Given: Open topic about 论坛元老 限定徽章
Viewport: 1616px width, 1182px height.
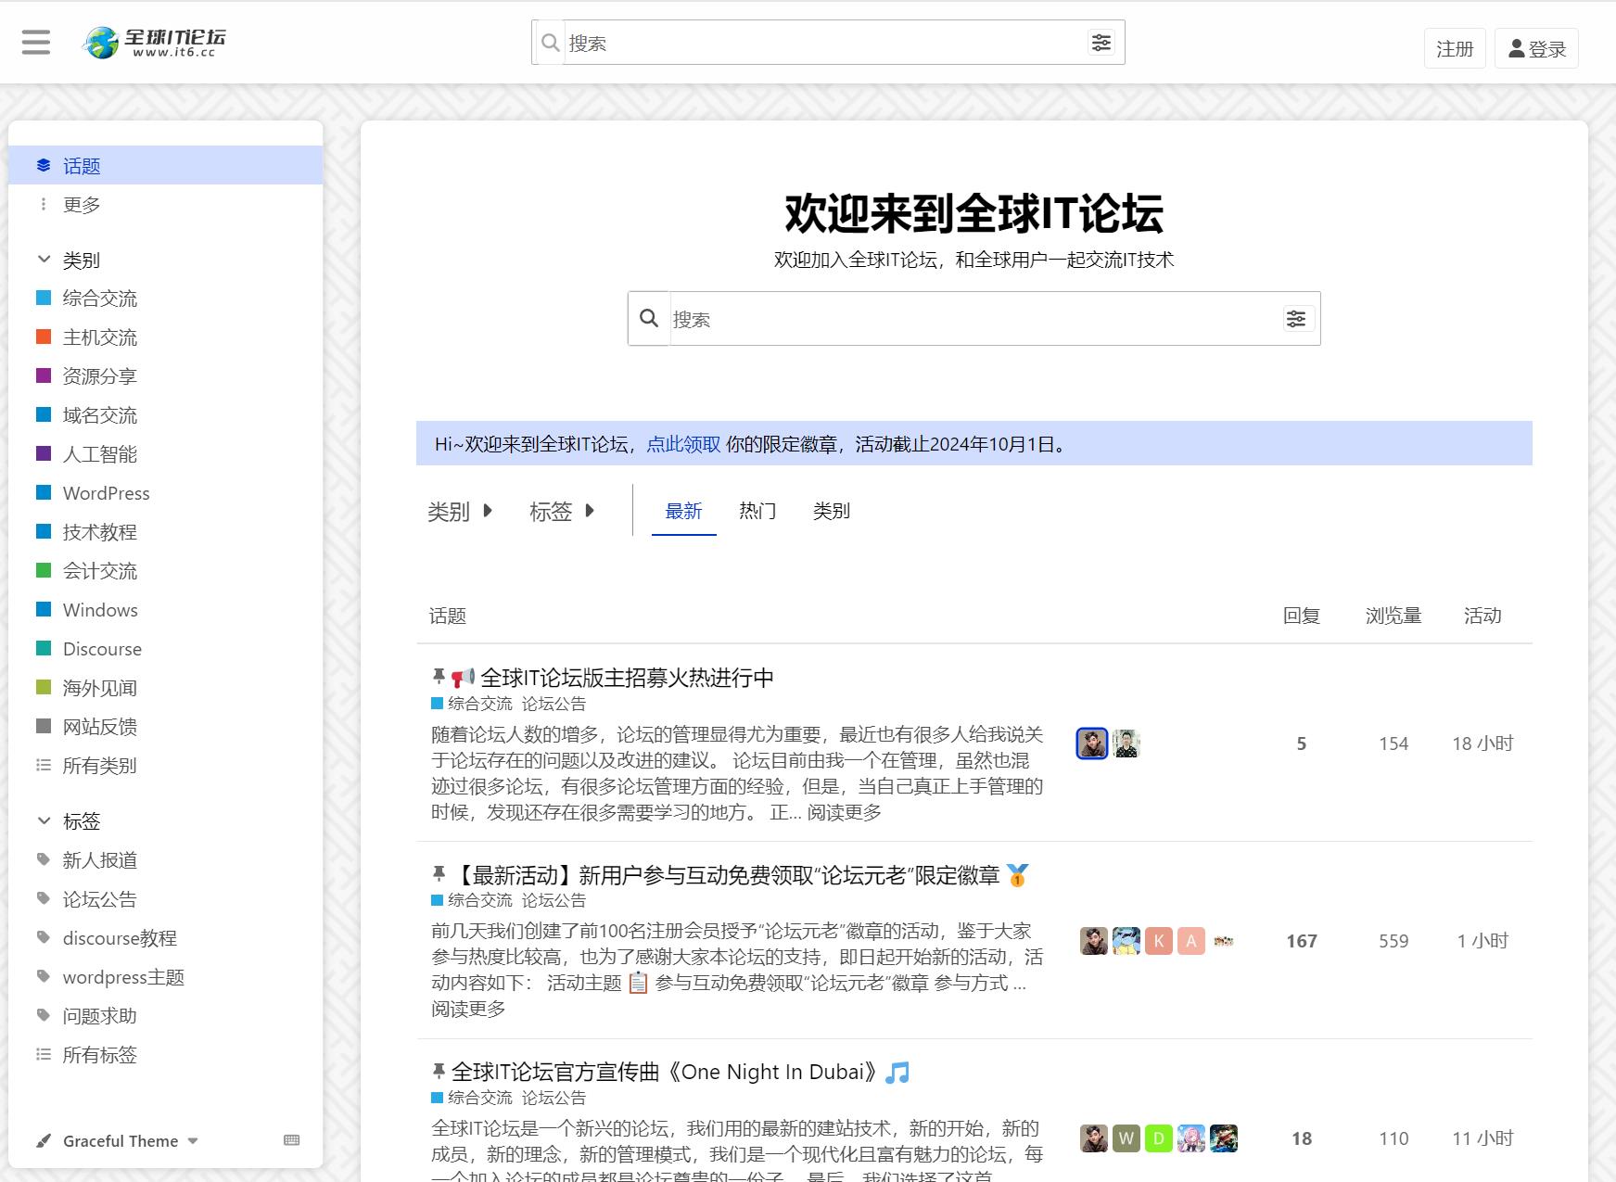Looking at the screenshot, I should pyautogui.click(x=728, y=875).
